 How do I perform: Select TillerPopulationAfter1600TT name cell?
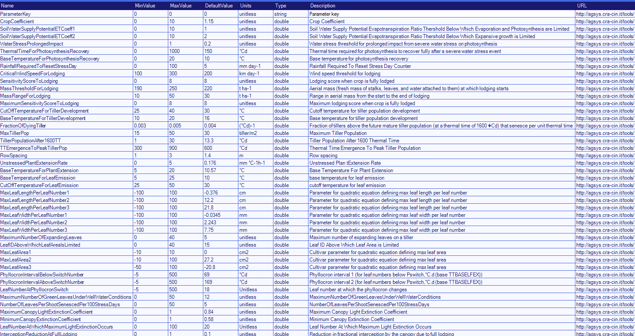[x=67, y=141]
